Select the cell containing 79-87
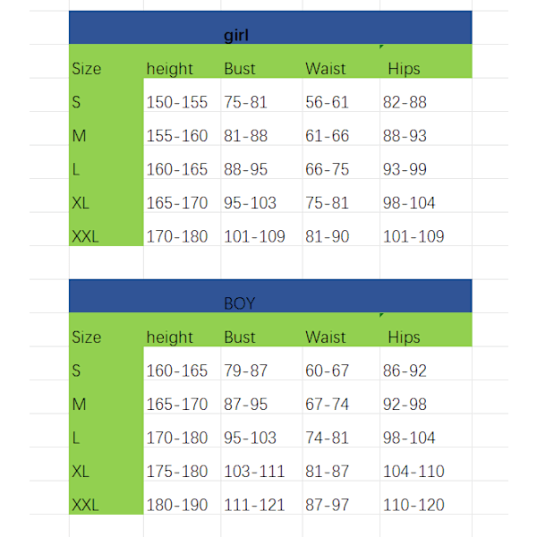 point(246,371)
